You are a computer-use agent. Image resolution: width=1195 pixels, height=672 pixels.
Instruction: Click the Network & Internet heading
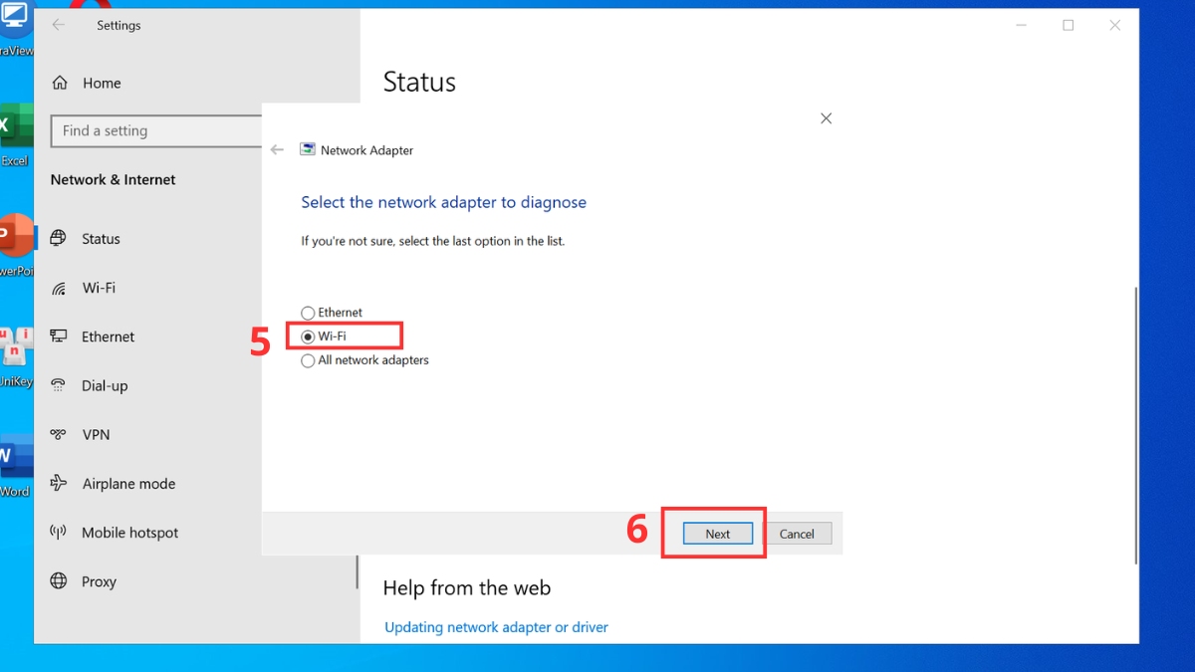[x=113, y=180]
